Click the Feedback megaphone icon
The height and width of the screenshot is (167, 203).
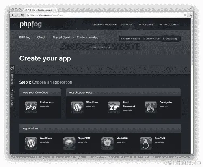point(12,68)
